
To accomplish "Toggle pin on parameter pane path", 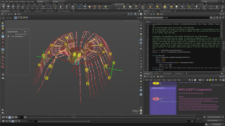I will 221,14.
